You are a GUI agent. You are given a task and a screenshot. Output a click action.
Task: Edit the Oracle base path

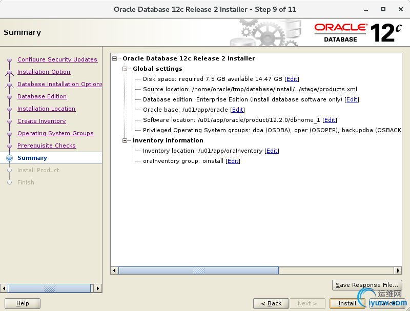click(x=237, y=110)
